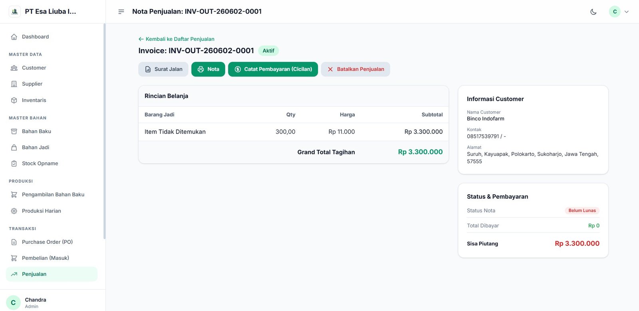This screenshot has width=639, height=311.
Task: Click the quantity value '300,00'
Action: pyautogui.click(x=285, y=132)
